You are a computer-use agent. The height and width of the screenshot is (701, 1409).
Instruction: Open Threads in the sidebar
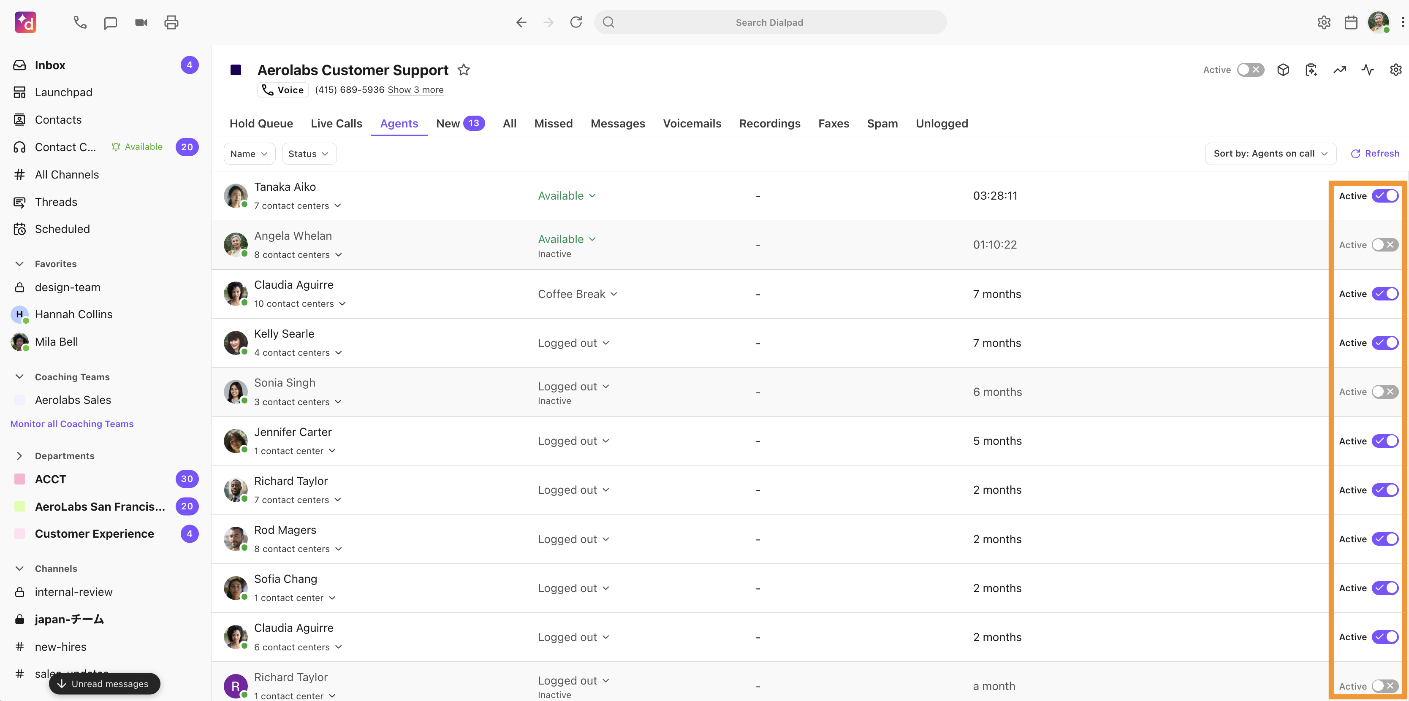coord(106,202)
